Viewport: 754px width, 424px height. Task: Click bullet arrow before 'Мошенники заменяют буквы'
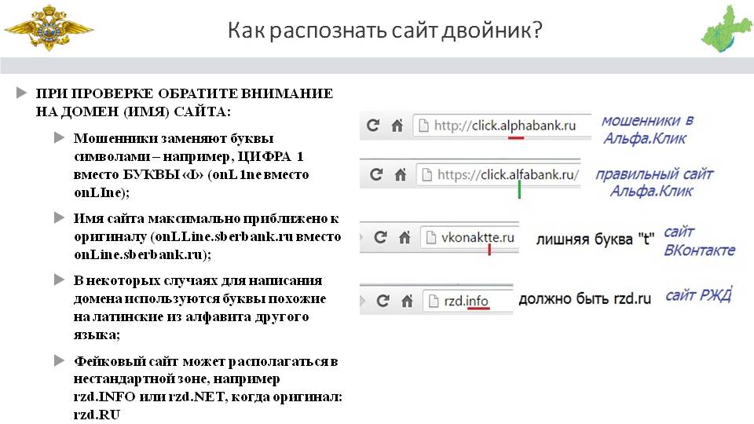[59, 138]
